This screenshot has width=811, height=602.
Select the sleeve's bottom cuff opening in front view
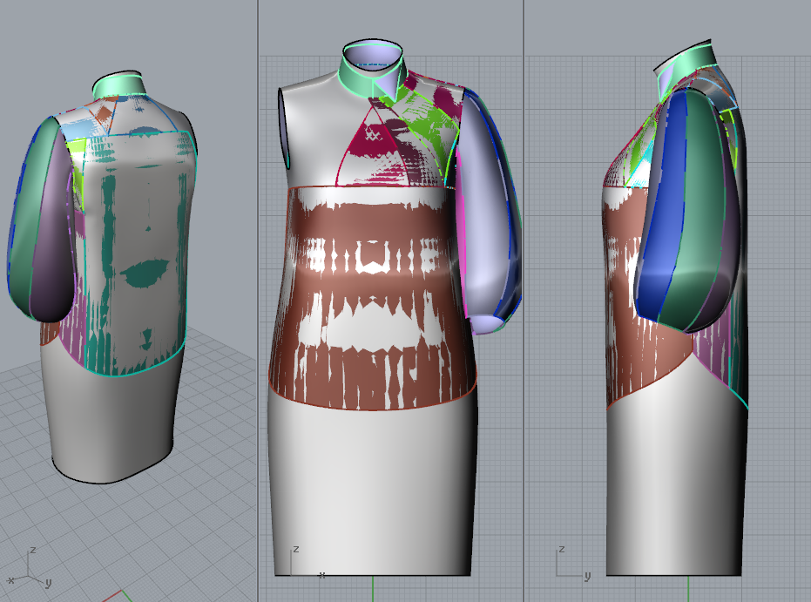(x=486, y=324)
